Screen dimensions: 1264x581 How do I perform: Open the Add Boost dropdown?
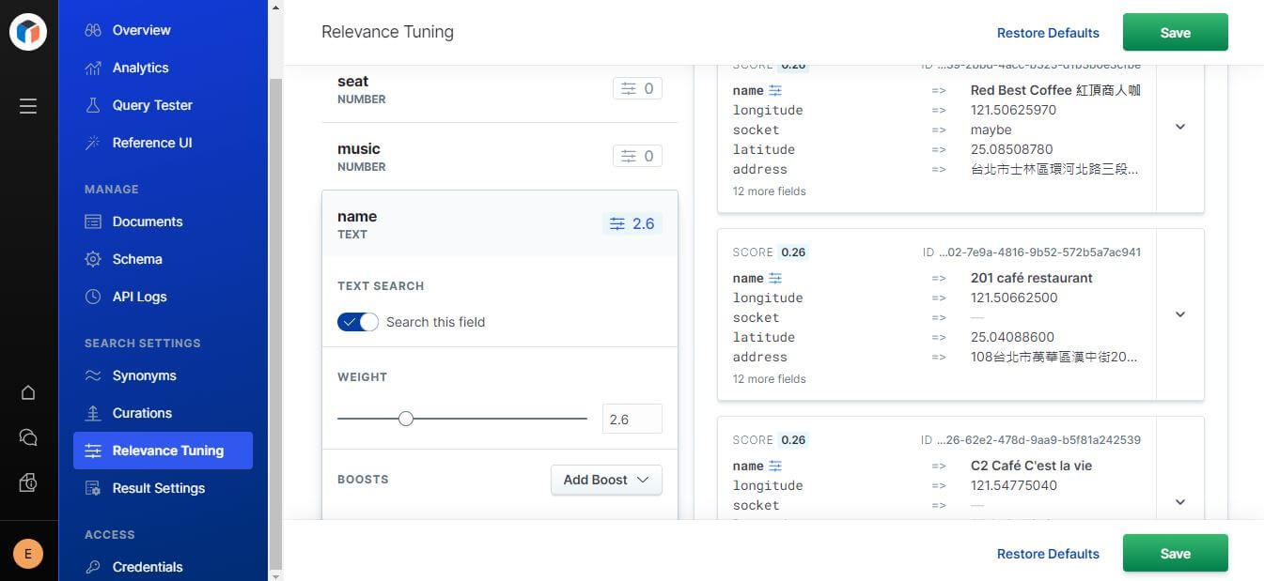605,480
